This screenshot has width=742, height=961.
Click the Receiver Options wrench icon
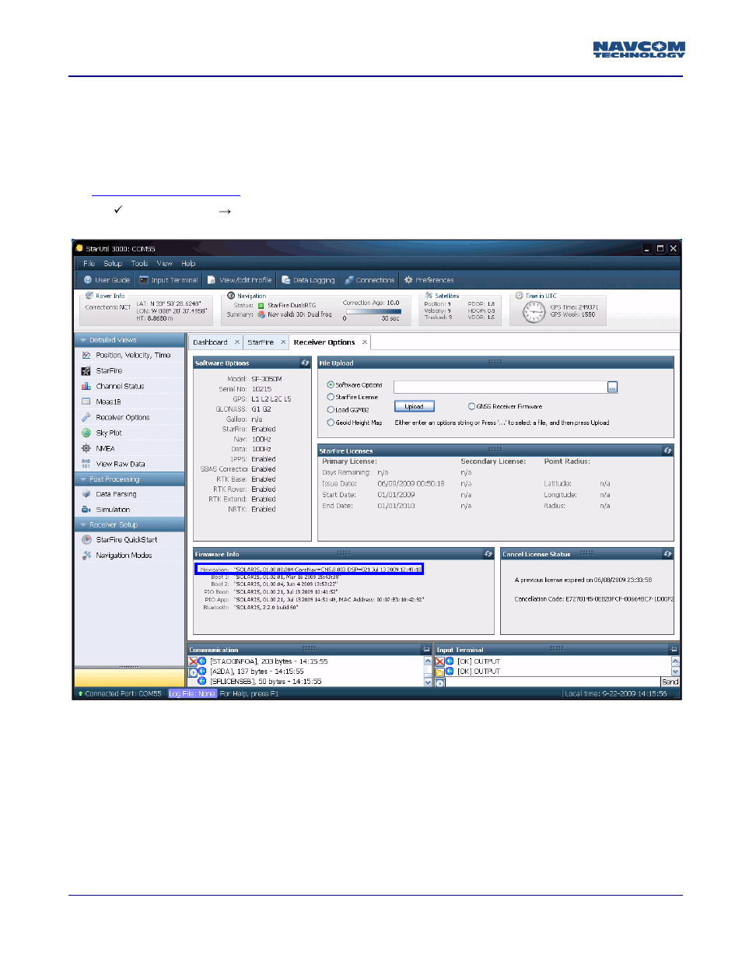click(x=86, y=417)
